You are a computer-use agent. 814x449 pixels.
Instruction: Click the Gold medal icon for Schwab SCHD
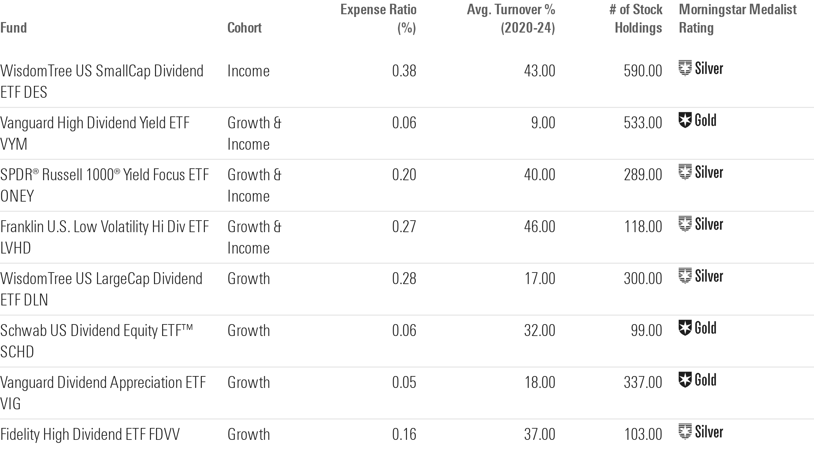(685, 328)
